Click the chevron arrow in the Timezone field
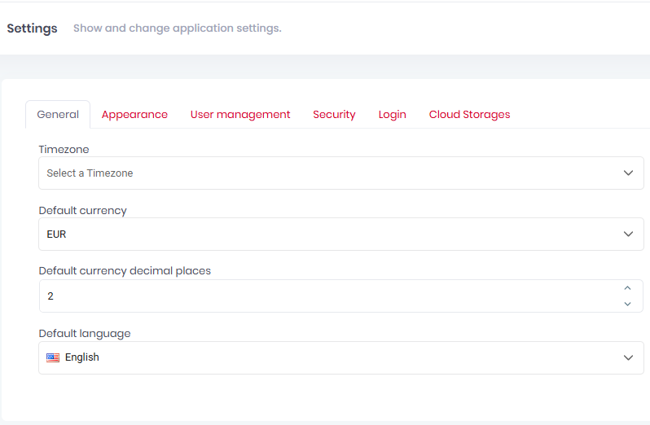The image size is (650, 425). tap(628, 173)
